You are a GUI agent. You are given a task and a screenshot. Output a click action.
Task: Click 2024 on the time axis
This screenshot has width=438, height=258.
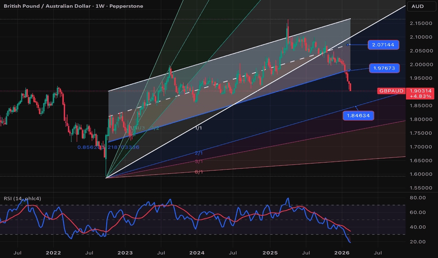pos(197,253)
